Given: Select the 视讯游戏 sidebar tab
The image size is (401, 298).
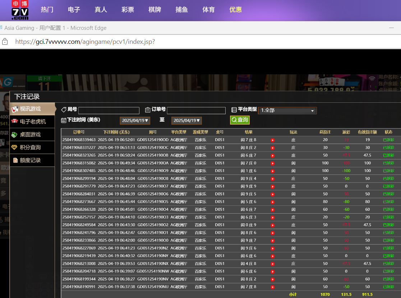Looking at the screenshot, I should [x=32, y=109].
